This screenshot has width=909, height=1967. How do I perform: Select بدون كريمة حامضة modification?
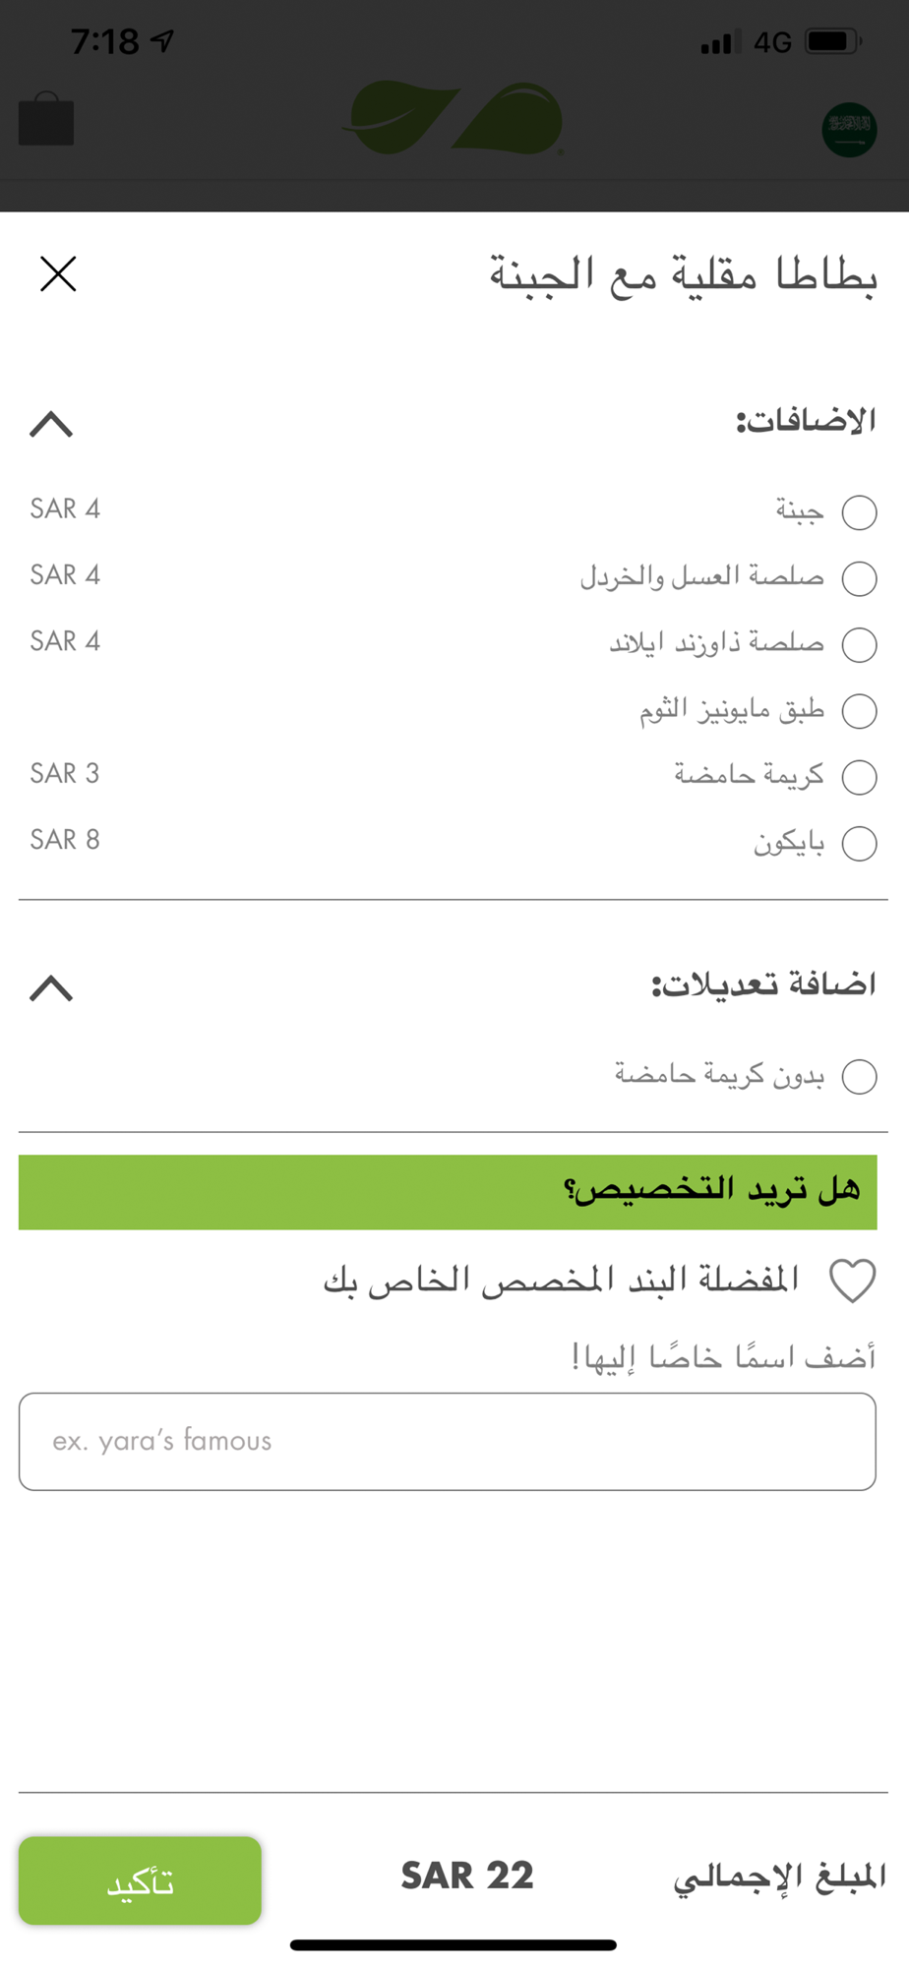859,1077
